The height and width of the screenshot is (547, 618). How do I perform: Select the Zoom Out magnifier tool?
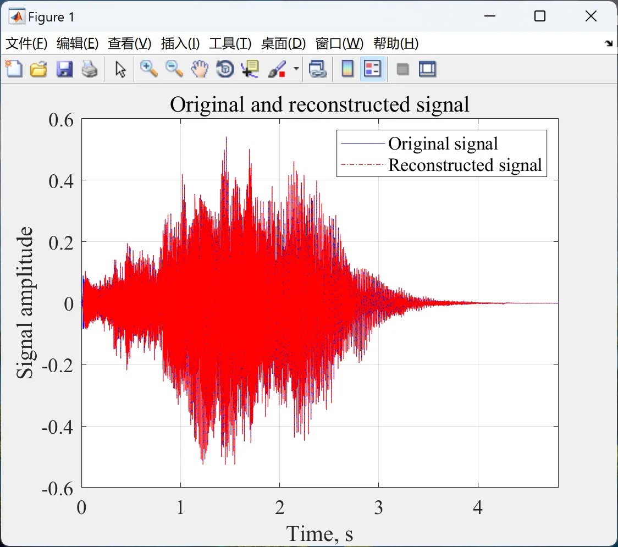pyautogui.click(x=174, y=69)
